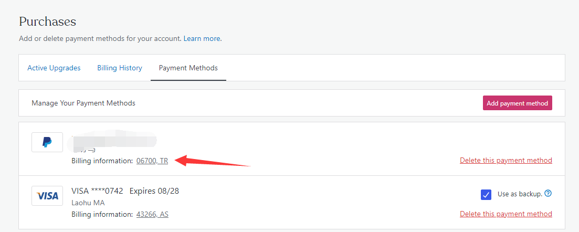
Task: Delete the PayPal payment method
Action: (506, 160)
